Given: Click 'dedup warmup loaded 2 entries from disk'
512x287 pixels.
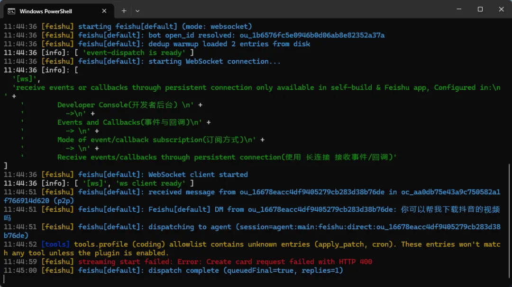Looking at the screenshot, I should click(229, 44).
